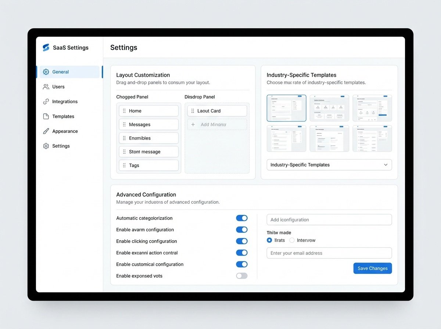Screen dimensions: 441x329
Task: Click the drag handle on Home panel
Action: pos(124,111)
